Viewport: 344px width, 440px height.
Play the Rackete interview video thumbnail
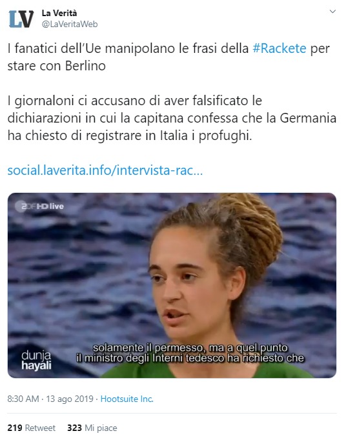pos(172,285)
